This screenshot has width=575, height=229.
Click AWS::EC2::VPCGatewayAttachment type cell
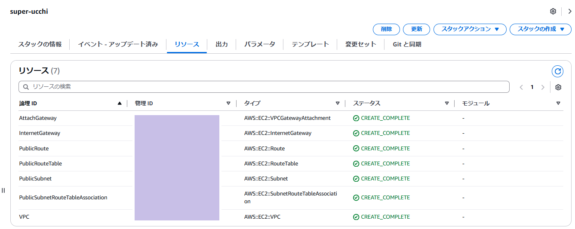click(x=287, y=118)
